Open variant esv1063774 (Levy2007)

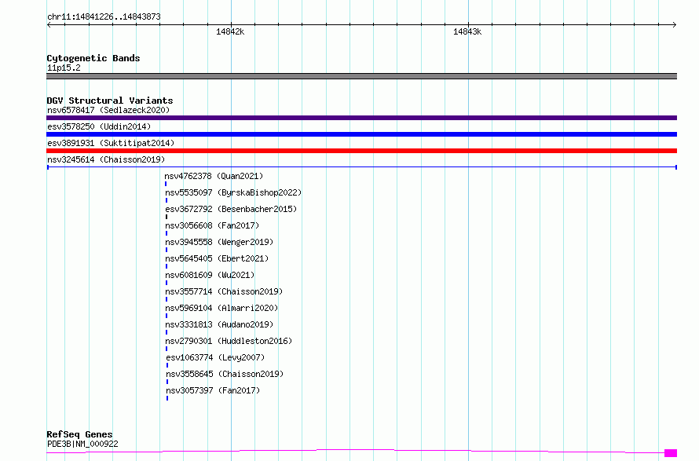point(215,357)
